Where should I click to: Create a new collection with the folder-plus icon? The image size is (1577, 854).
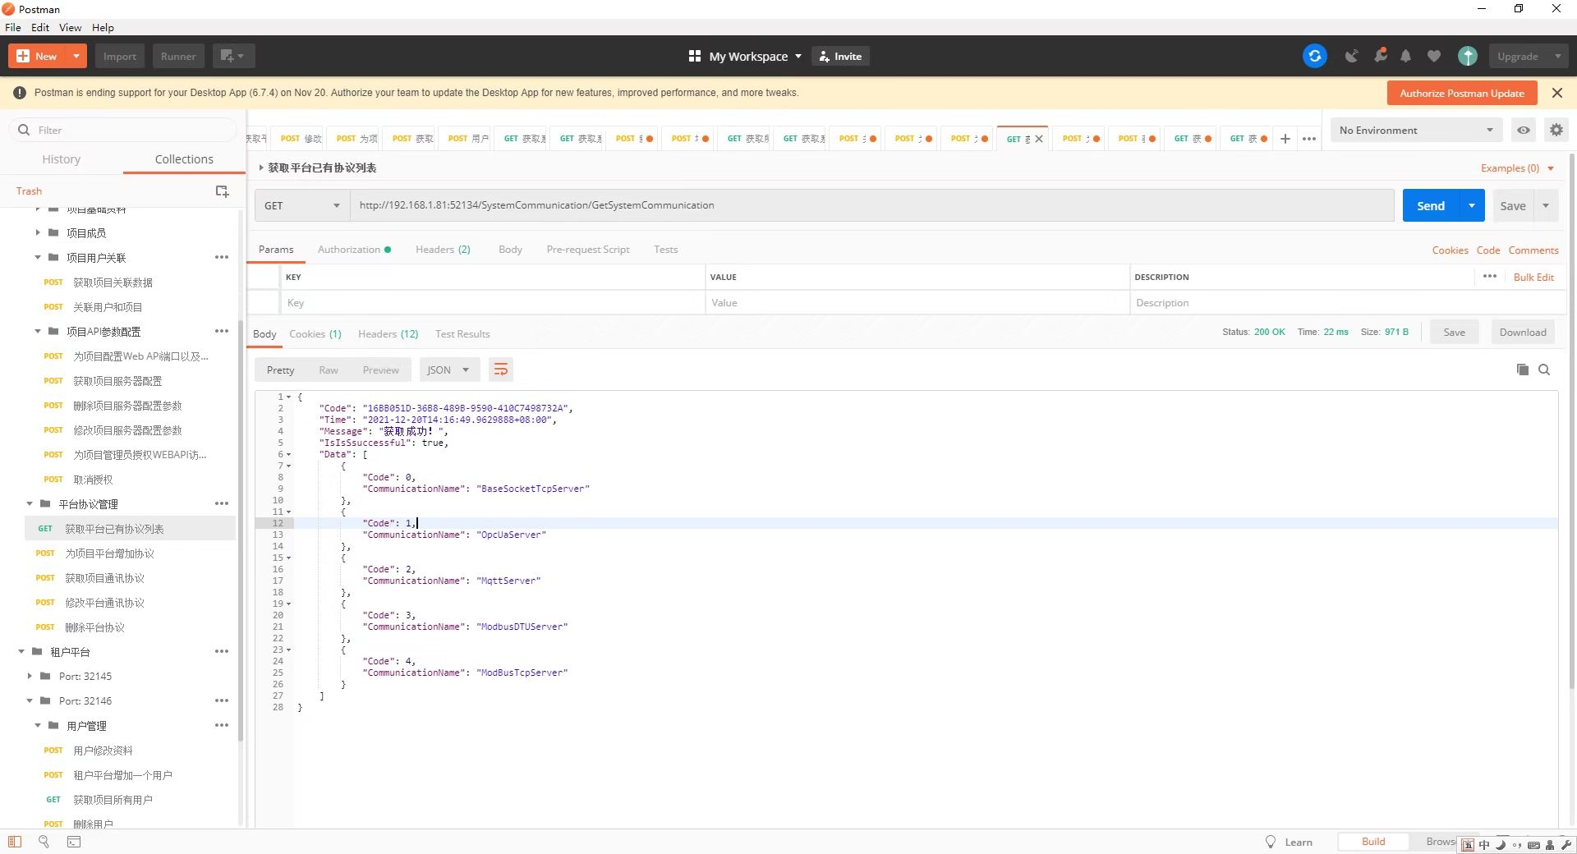coord(222,191)
